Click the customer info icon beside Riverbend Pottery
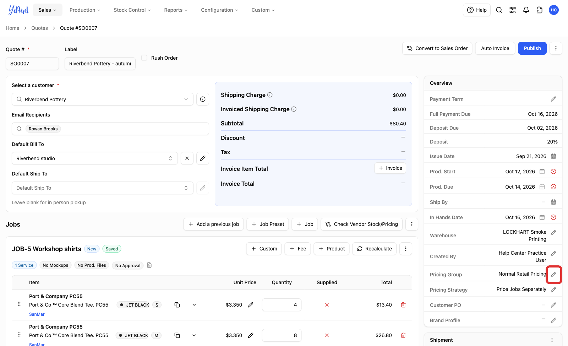This screenshot has height=346, width=568. tap(203, 99)
